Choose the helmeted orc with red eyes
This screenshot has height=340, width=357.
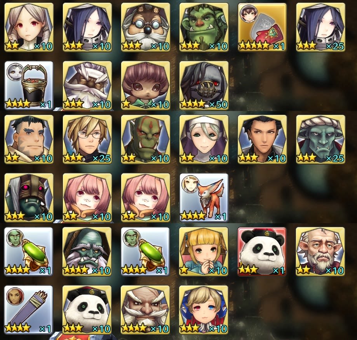tap(29, 198)
